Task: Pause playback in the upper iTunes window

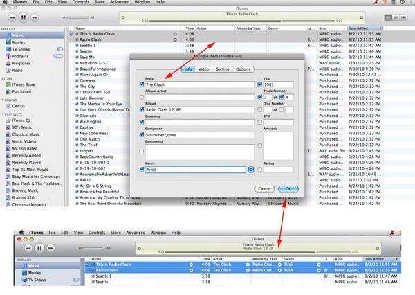Action: [x=24, y=18]
